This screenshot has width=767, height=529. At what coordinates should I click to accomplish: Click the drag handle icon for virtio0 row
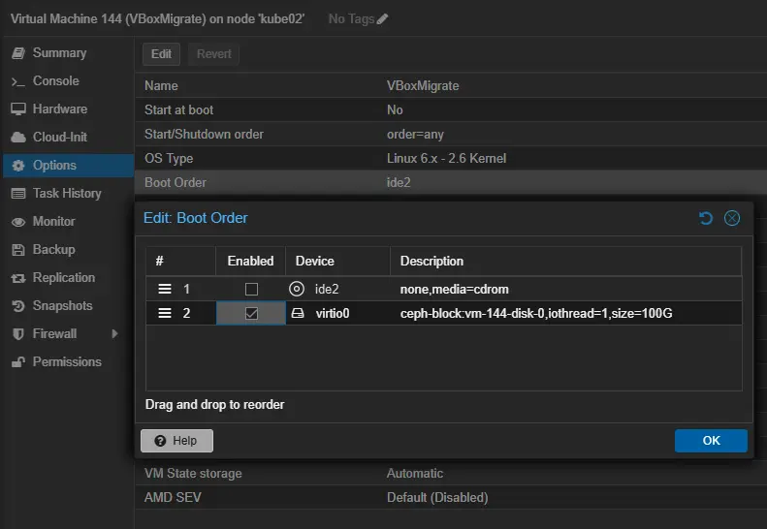[165, 313]
